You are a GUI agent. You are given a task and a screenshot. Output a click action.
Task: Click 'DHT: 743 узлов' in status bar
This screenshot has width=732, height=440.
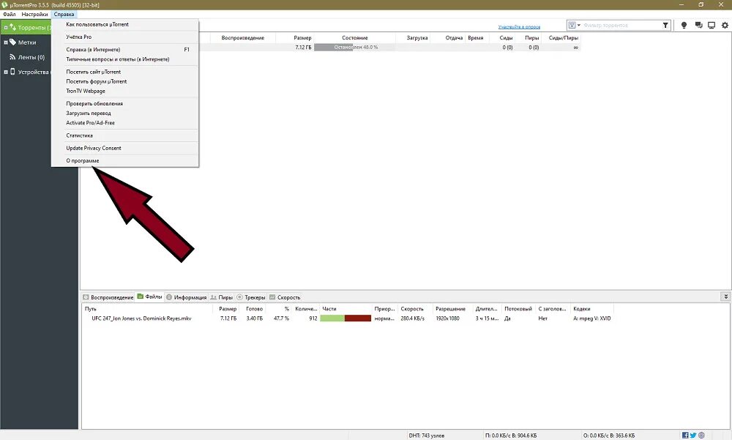click(427, 436)
